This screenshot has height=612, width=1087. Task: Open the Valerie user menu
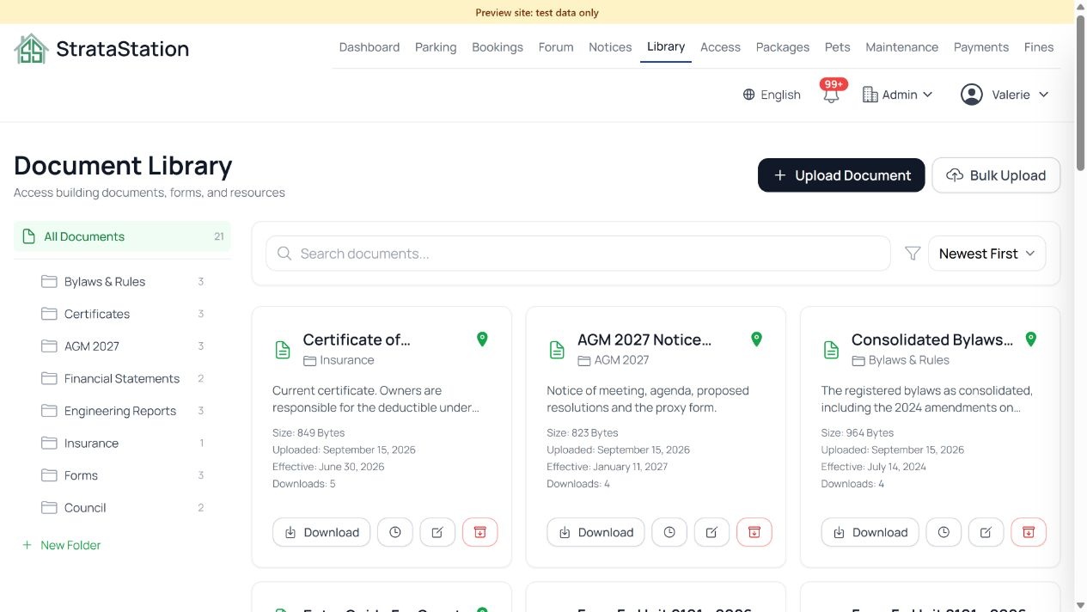pyautogui.click(x=1005, y=95)
